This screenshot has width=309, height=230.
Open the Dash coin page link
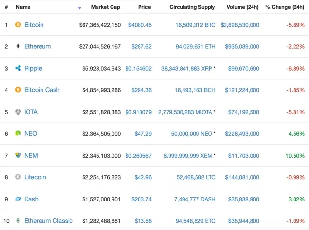(x=31, y=199)
